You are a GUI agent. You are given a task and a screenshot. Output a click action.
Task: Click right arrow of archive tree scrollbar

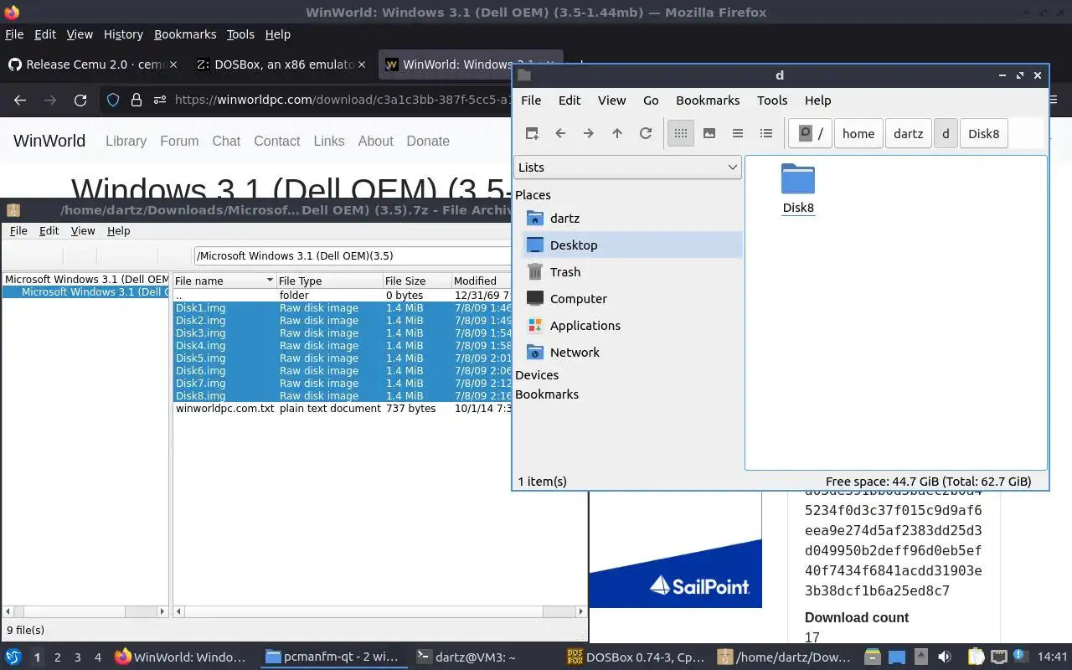[163, 612]
